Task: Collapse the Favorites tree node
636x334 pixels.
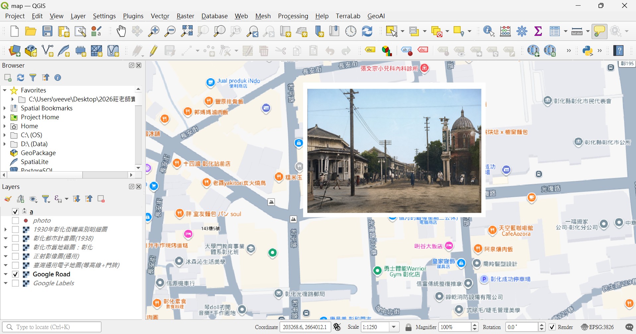Action: 5,90
